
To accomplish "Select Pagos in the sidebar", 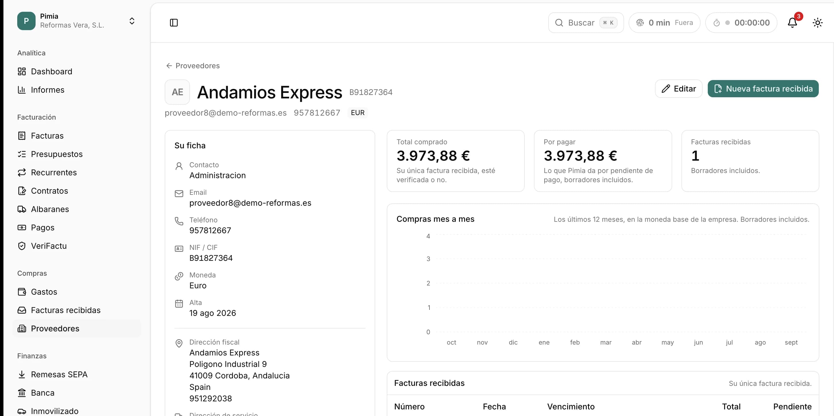I will point(77,228).
